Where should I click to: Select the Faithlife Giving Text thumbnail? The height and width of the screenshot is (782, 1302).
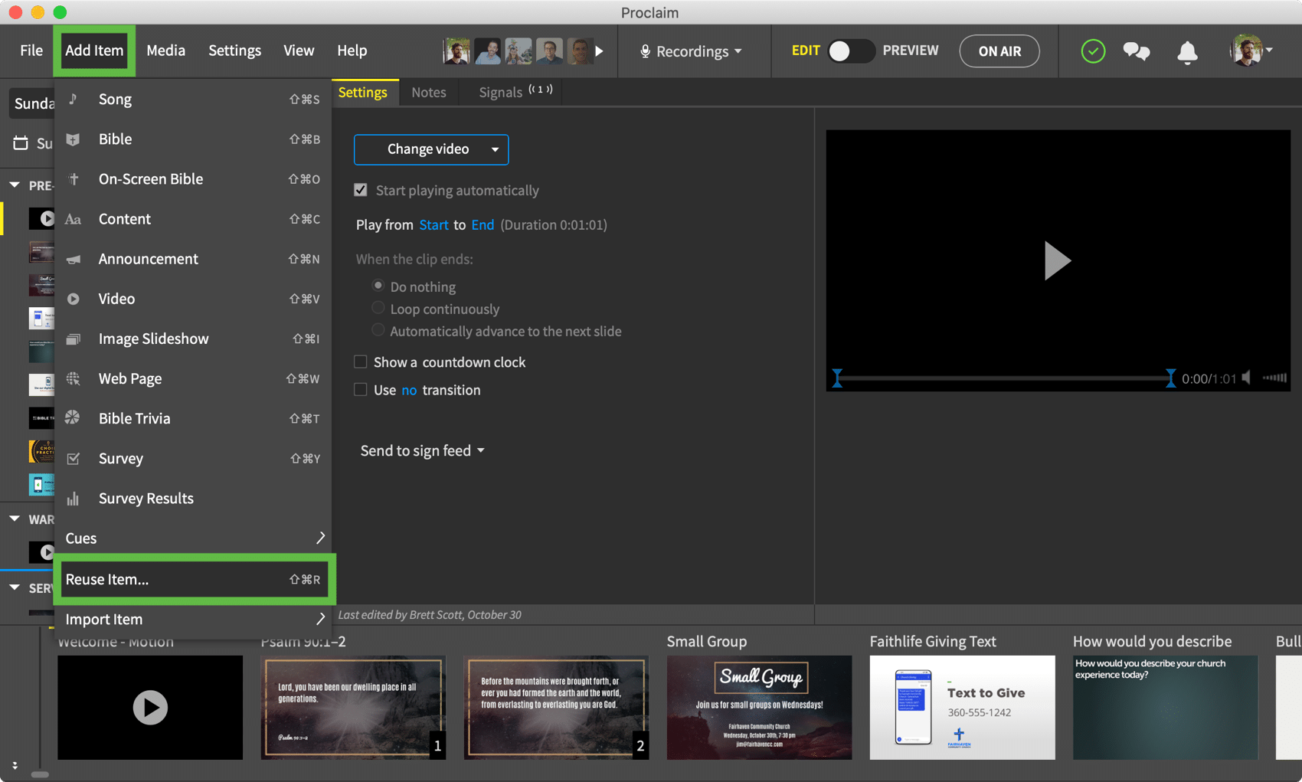pos(962,707)
